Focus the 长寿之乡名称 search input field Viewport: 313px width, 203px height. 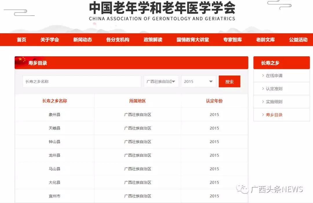click(x=82, y=81)
